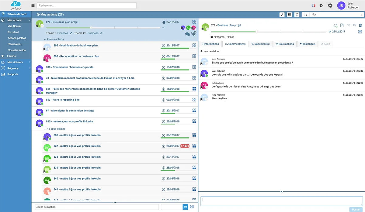The image size is (365, 212).
Task: Click the comment text box
Action: click(x=281, y=201)
